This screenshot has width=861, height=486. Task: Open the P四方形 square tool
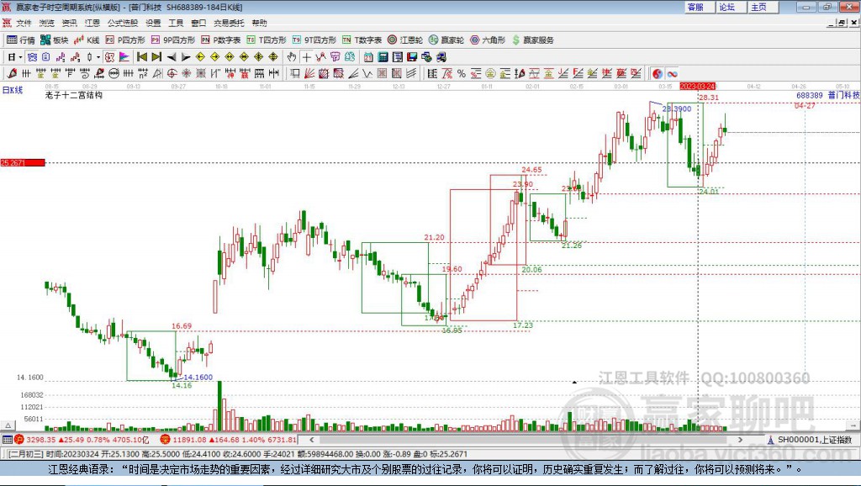click(125, 40)
